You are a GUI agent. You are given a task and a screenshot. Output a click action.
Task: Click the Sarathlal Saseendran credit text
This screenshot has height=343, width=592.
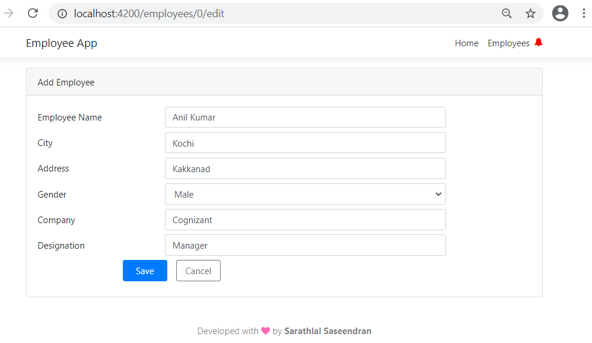point(328,331)
